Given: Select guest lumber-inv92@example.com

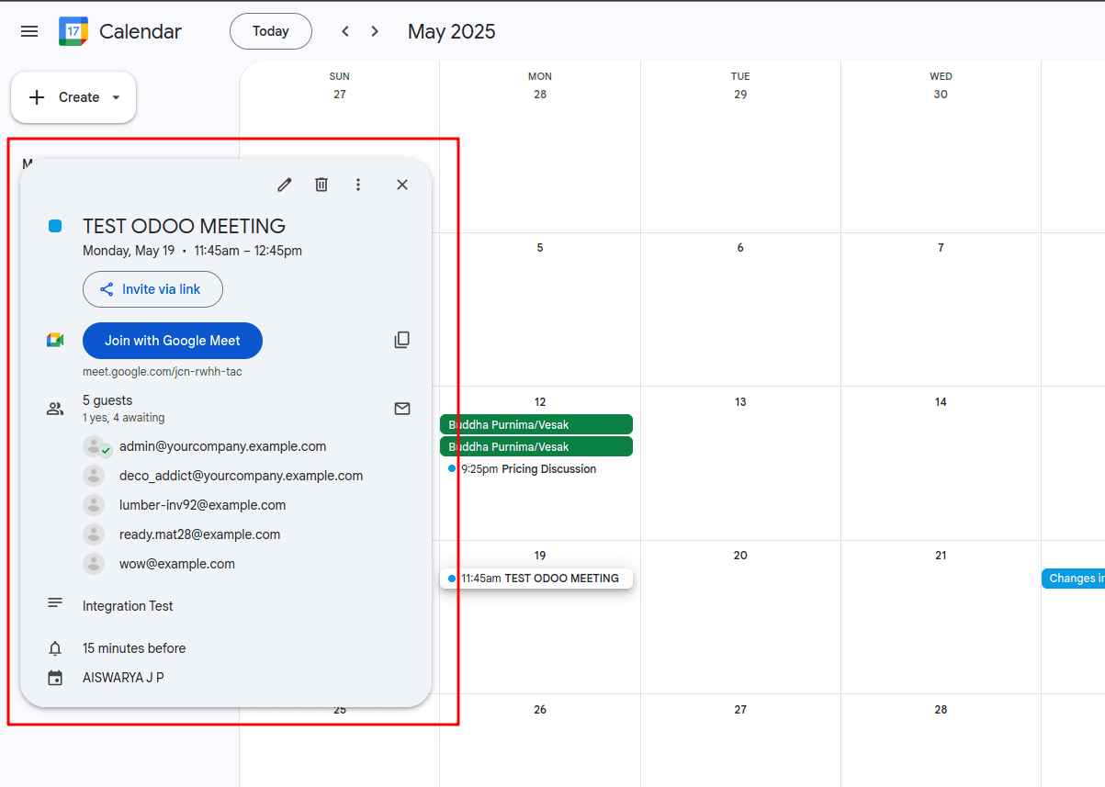Looking at the screenshot, I should tap(202, 505).
